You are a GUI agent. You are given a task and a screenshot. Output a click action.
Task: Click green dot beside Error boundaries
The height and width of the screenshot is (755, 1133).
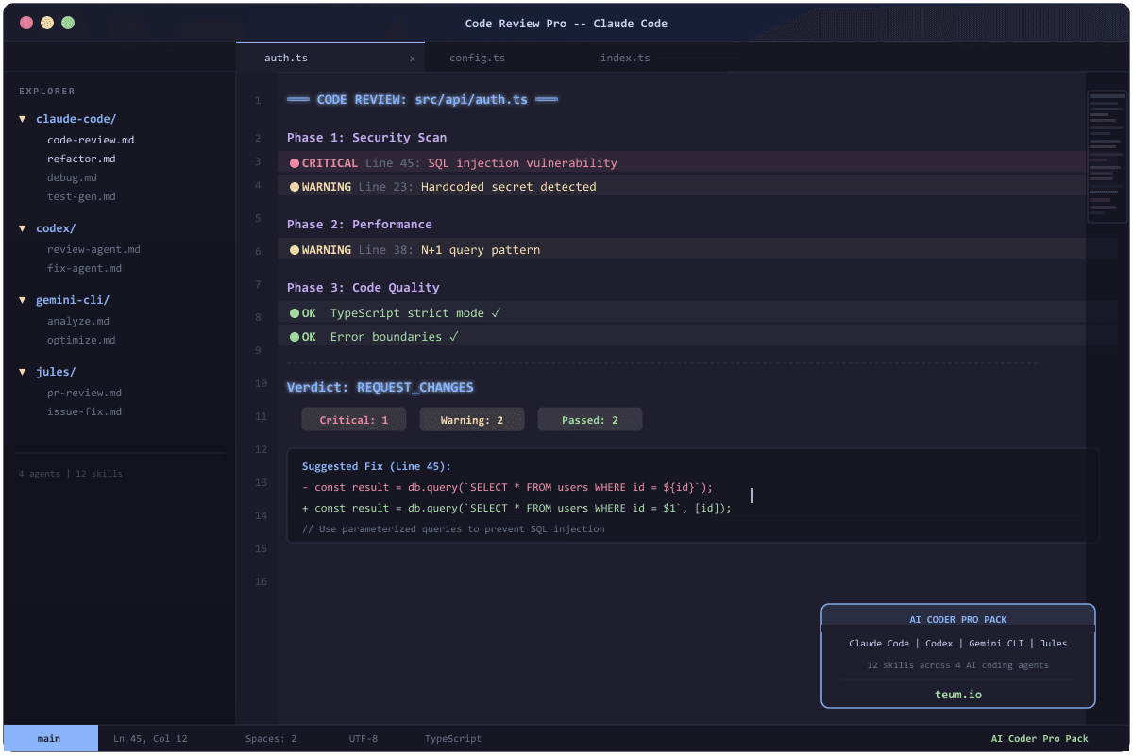295,337
